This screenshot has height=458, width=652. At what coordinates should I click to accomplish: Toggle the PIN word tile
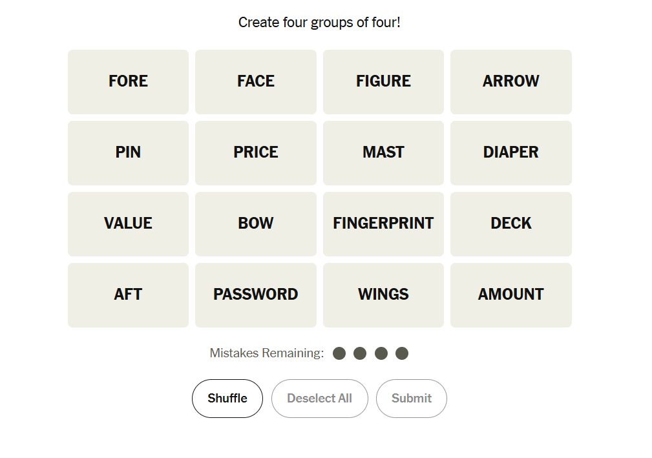point(128,152)
